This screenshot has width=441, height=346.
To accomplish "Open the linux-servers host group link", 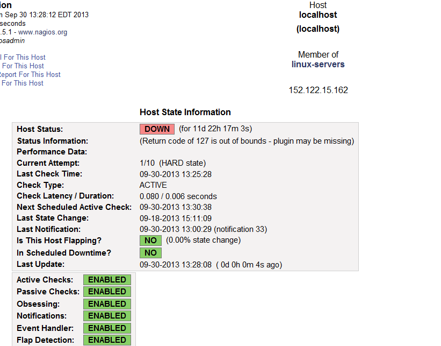I will tap(318, 65).
